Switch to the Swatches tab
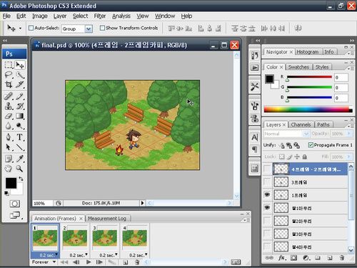The height and width of the screenshot is (268, 357). click(298, 67)
